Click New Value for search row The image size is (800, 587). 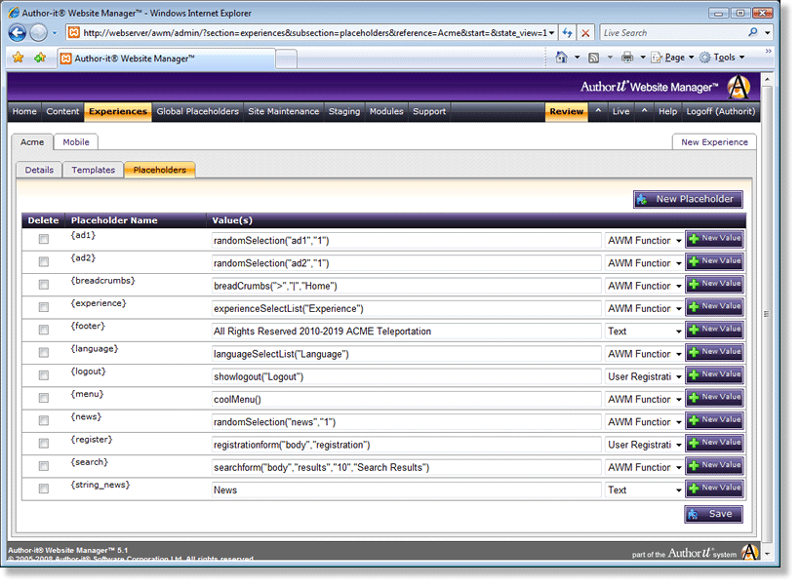point(714,466)
